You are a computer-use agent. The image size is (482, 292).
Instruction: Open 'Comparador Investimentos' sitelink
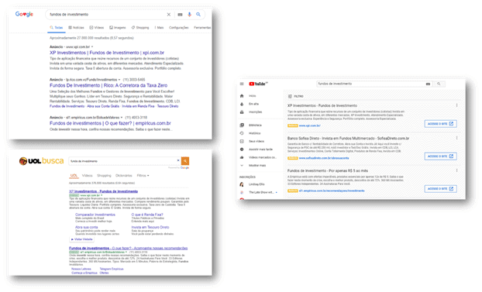pyautogui.click(x=95, y=215)
